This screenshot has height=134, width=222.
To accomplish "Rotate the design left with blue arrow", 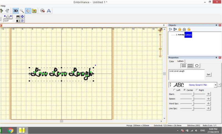I will tap(6, 17).
